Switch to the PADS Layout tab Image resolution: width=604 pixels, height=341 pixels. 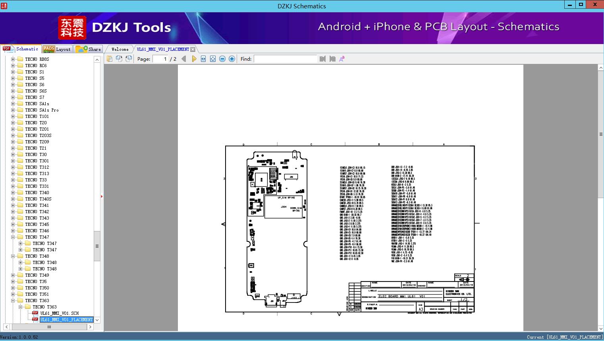click(56, 49)
